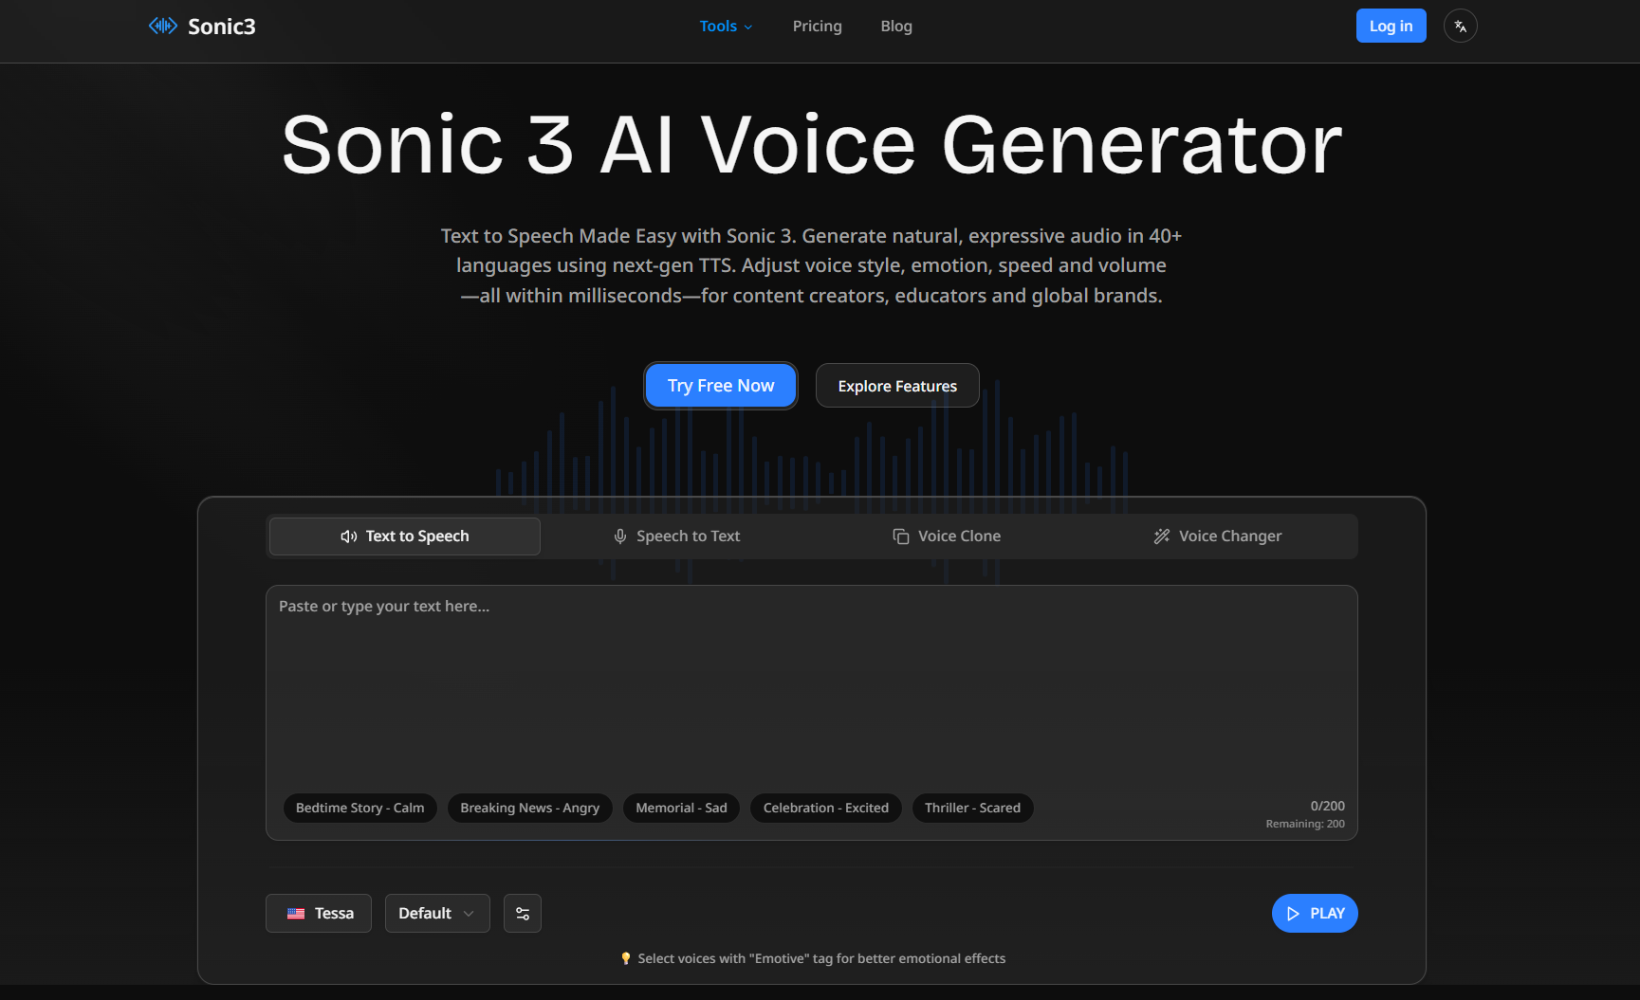Viewport: 1640px width, 1000px height.
Task: Click the wand icon on Voice Changer tab
Action: [x=1161, y=536]
